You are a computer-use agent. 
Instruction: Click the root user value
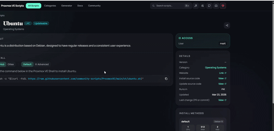(x=223, y=43)
